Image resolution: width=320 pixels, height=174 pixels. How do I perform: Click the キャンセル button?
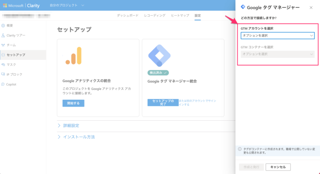click(278, 167)
